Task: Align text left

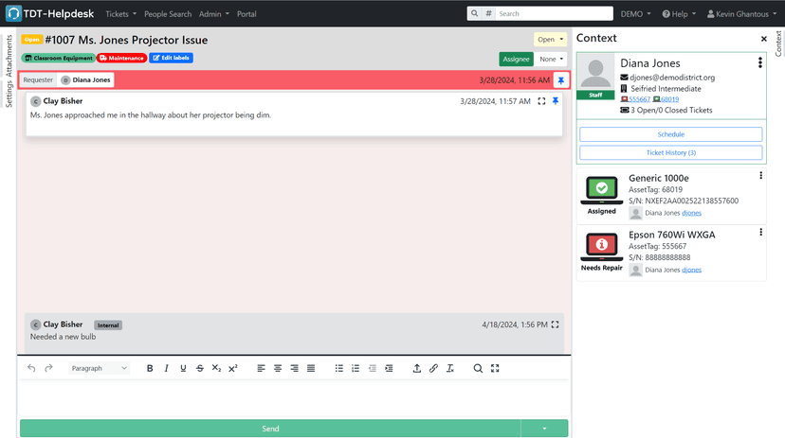Action: click(x=261, y=368)
